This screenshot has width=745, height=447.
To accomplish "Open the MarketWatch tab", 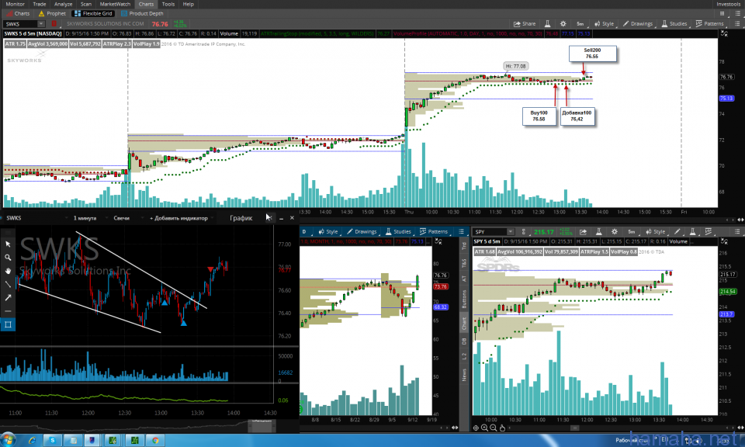I will (115, 4).
